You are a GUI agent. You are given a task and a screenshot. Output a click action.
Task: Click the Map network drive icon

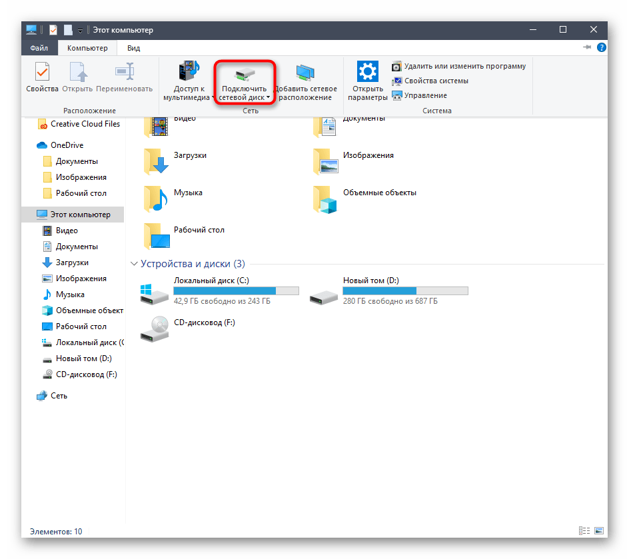(245, 72)
